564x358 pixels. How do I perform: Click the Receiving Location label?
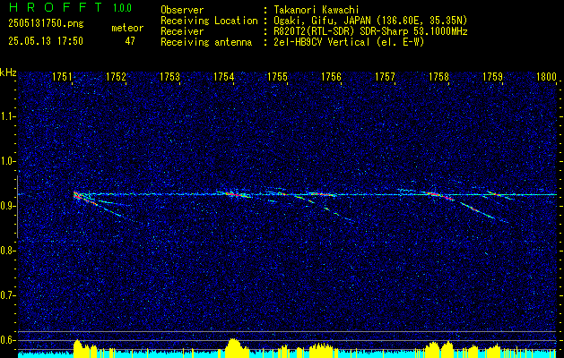click(x=209, y=21)
